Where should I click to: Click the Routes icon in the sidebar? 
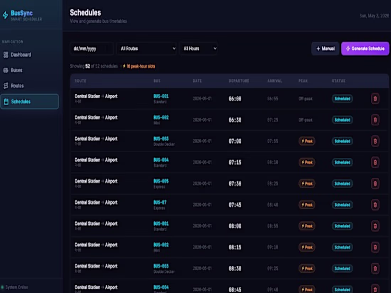point(6,86)
